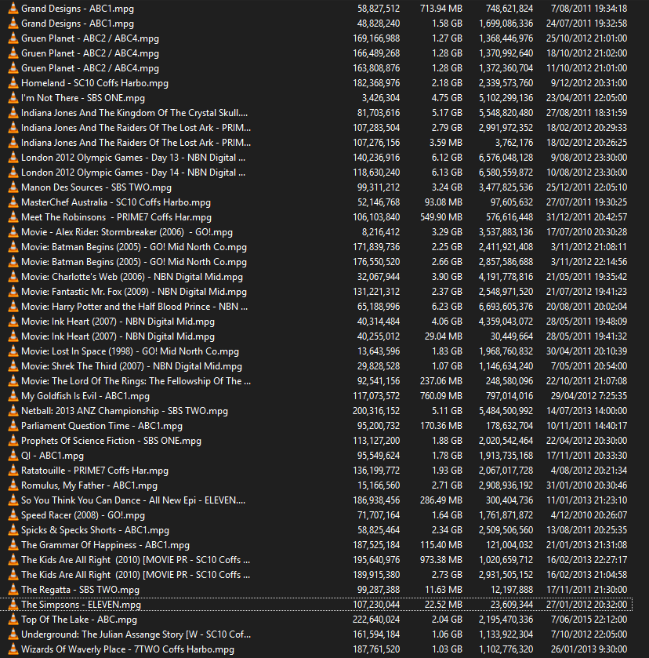Select Movie: Fantastic Mr. Fox (2009) file

coord(133,292)
